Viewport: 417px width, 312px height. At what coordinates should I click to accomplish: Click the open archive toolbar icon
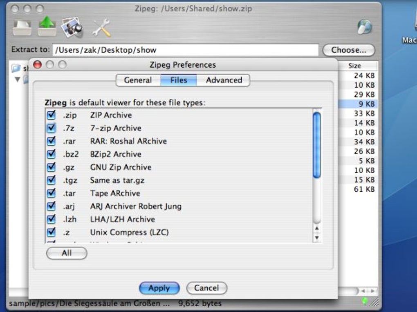(x=22, y=27)
